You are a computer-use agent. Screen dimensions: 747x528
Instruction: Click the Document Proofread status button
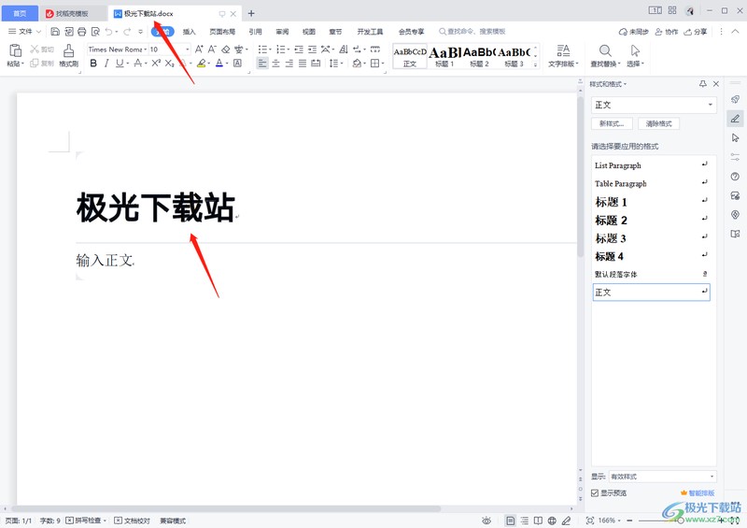click(132, 521)
